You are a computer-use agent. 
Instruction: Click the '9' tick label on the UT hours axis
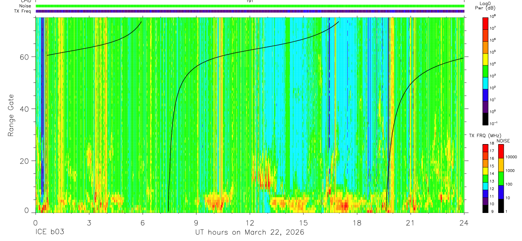[196, 222]
